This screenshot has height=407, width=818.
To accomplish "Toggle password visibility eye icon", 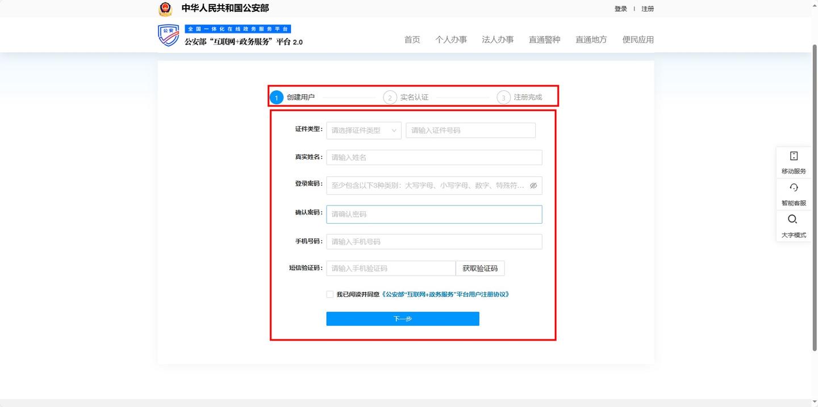I will coord(533,186).
